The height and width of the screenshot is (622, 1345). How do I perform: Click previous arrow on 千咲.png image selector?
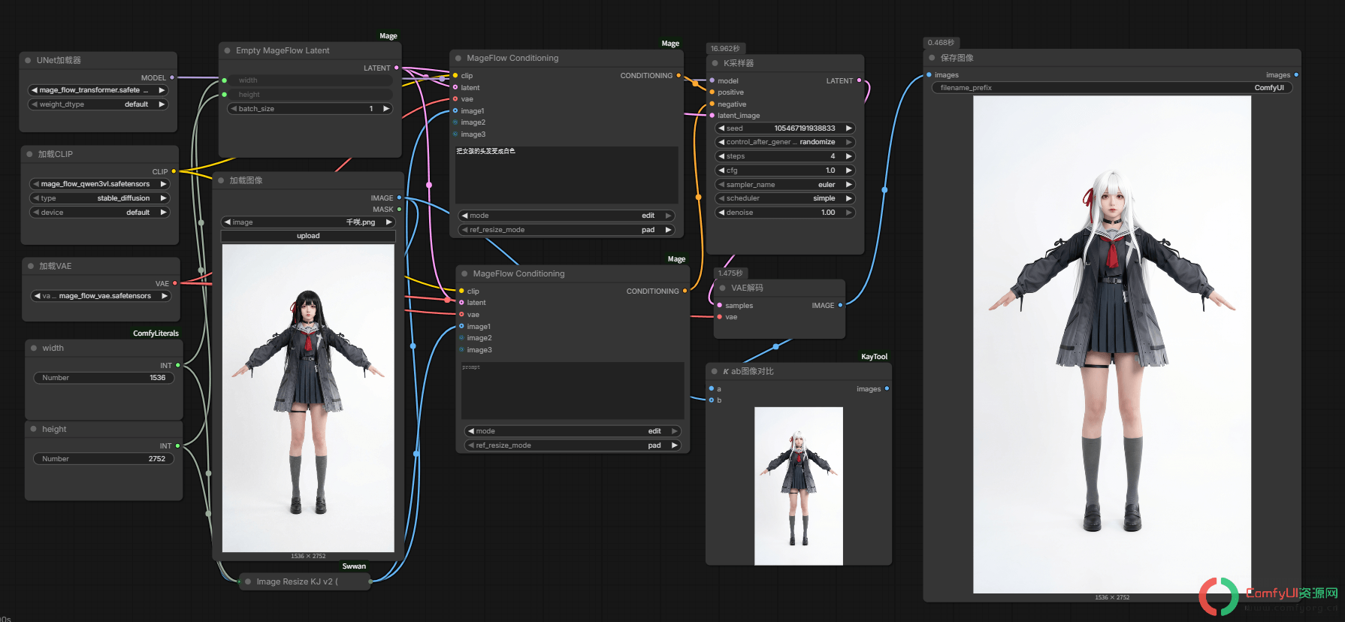click(x=228, y=222)
